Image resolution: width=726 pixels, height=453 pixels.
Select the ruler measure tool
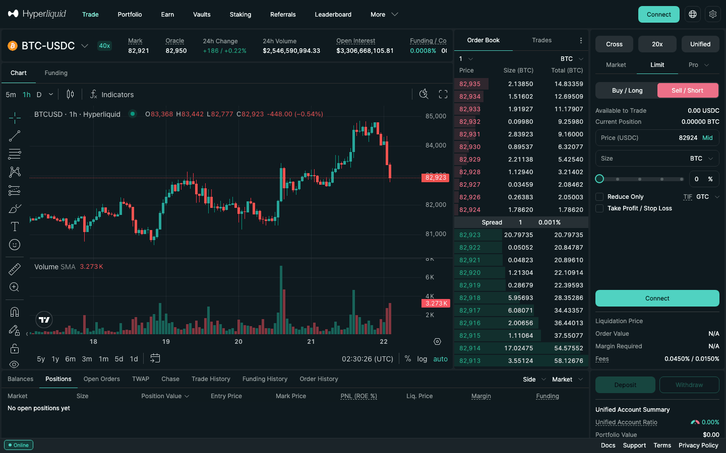[x=15, y=269]
